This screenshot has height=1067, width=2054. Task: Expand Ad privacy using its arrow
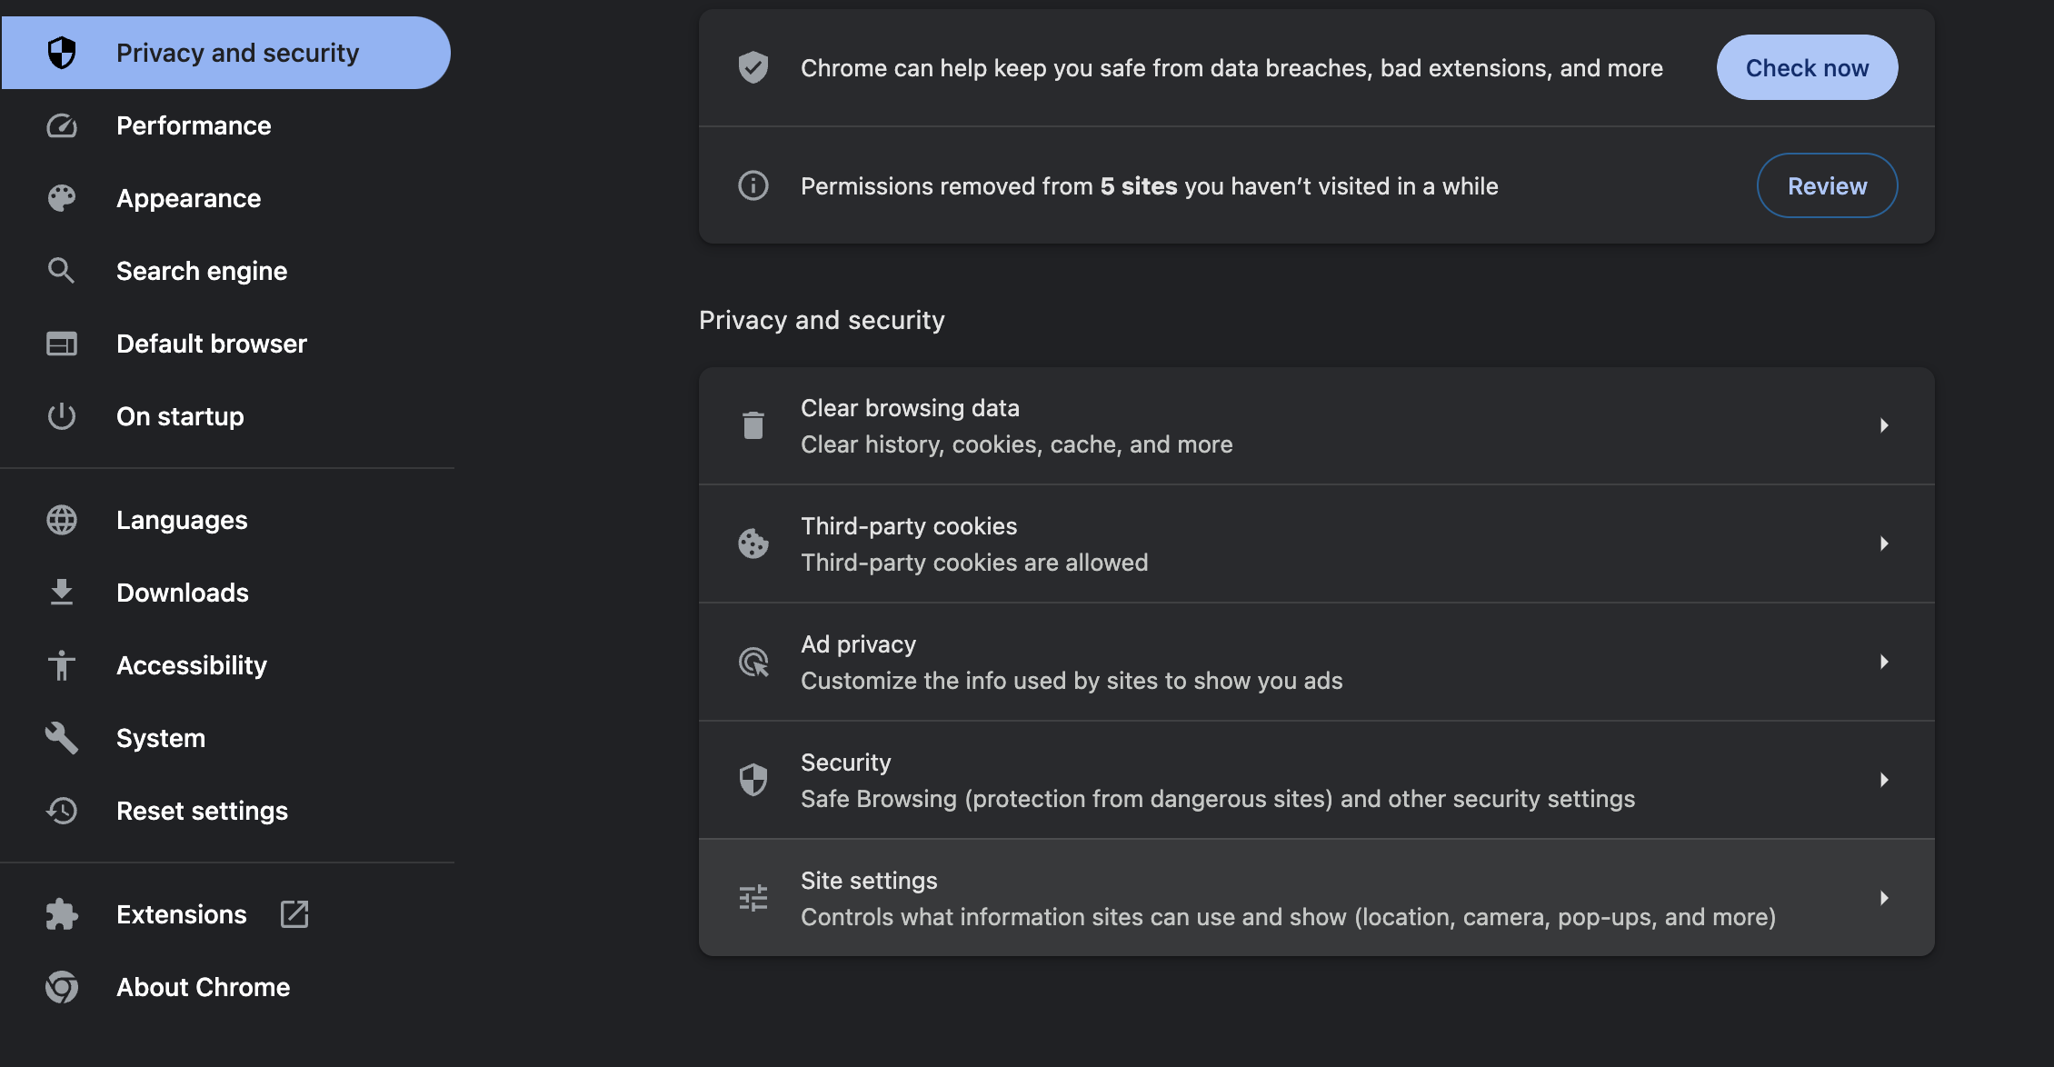[1884, 662]
